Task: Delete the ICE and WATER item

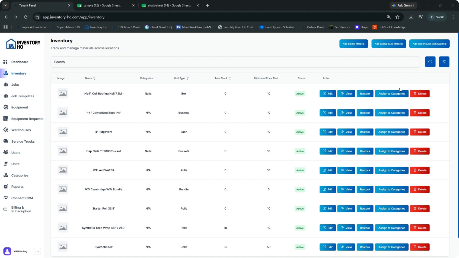Action: [x=420, y=170]
